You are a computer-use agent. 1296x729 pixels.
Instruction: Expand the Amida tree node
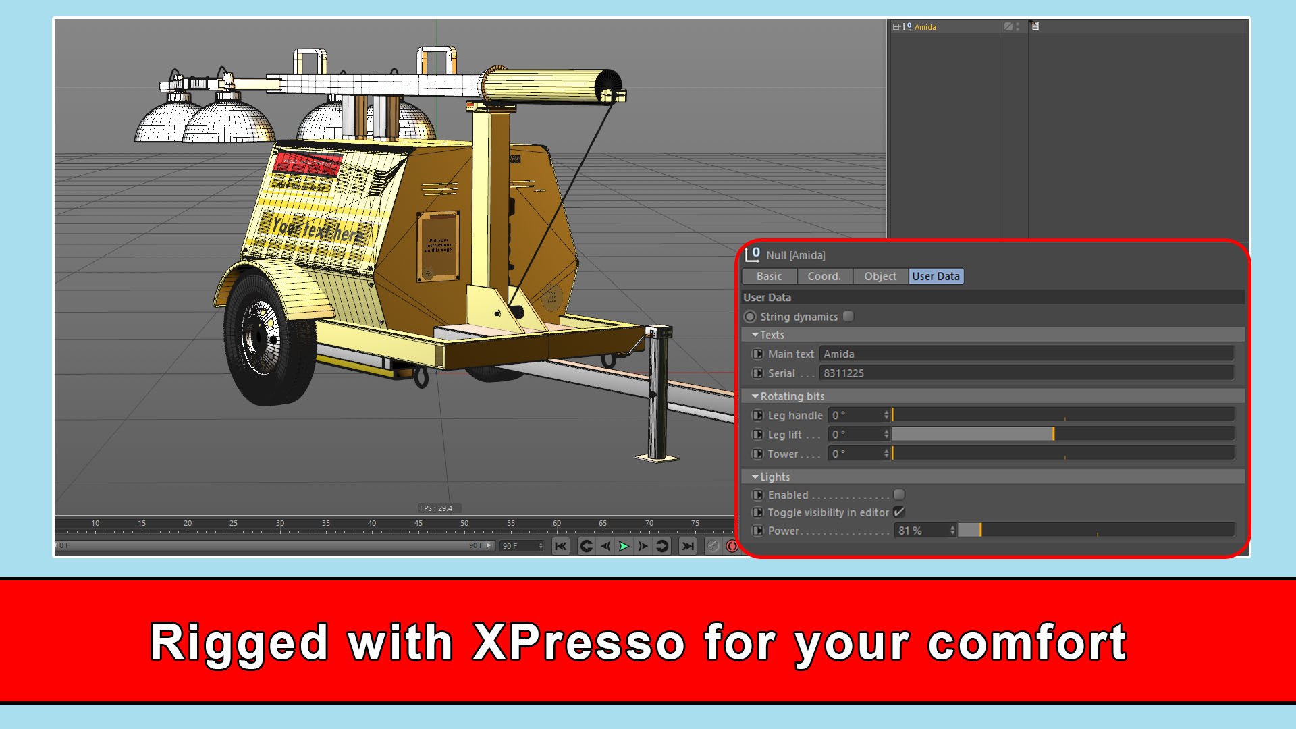[896, 26]
